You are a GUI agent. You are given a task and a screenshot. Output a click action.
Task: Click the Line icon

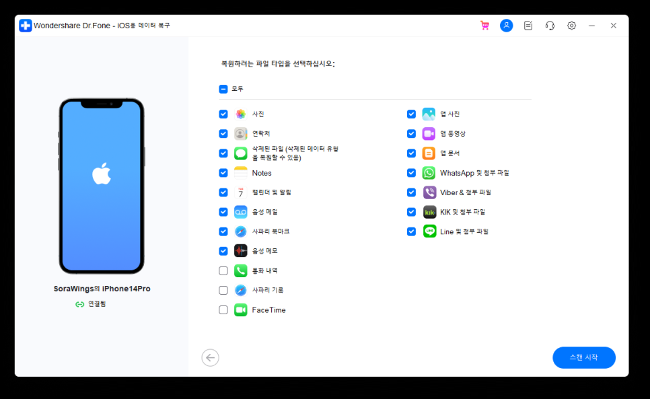pos(429,231)
